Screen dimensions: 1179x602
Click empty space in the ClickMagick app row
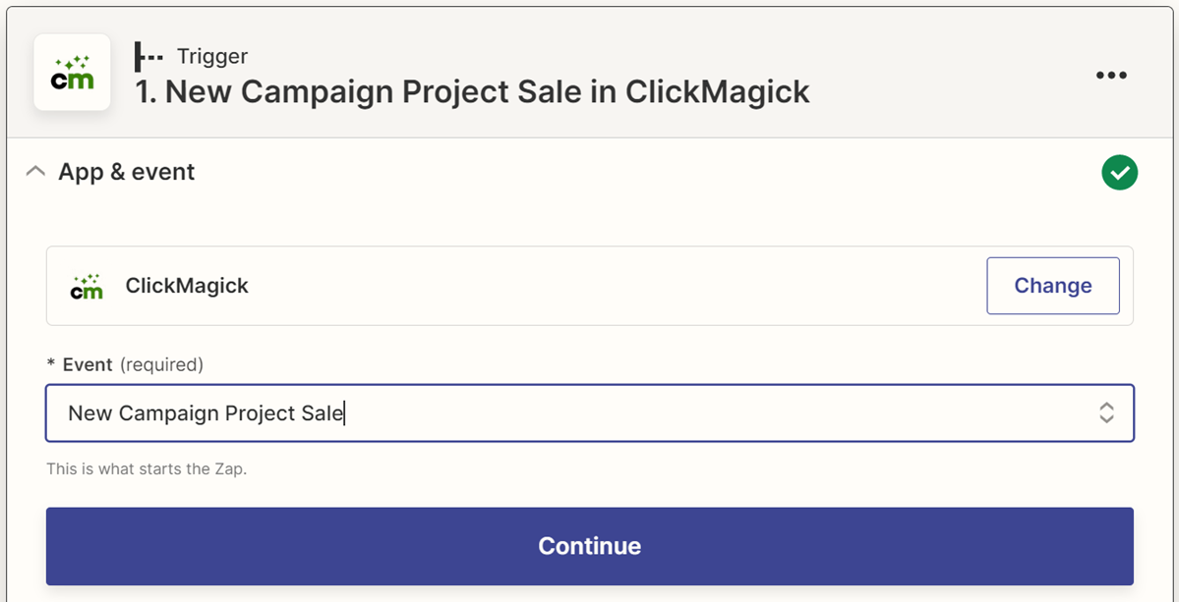click(610, 286)
